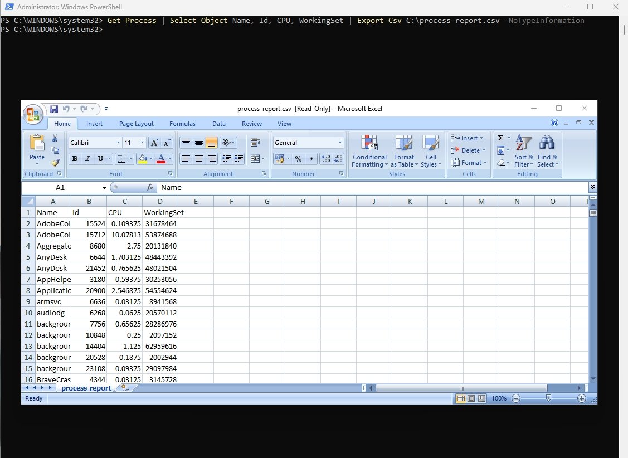Enable Wrap Text
This screenshot has width=628, height=458.
coord(255,143)
